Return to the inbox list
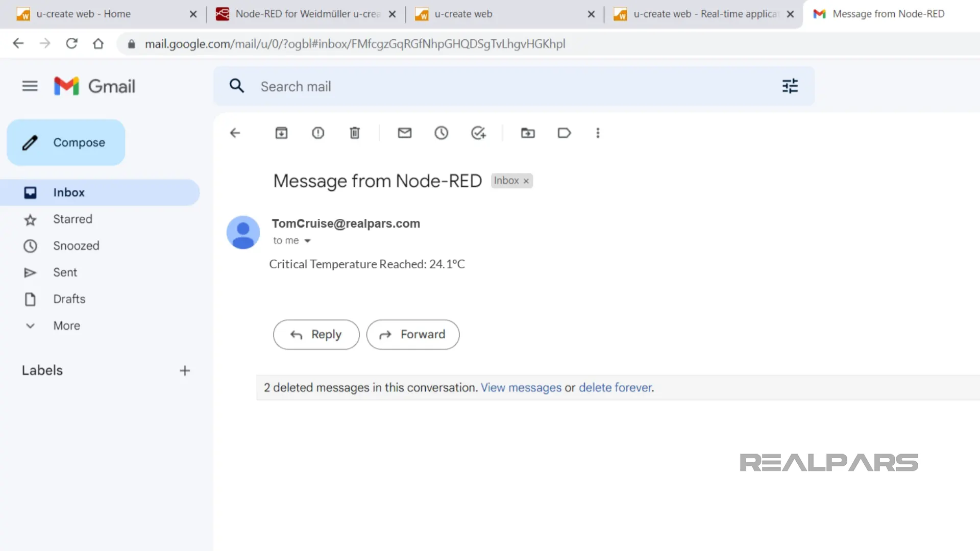This screenshot has width=980, height=551. [235, 133]
